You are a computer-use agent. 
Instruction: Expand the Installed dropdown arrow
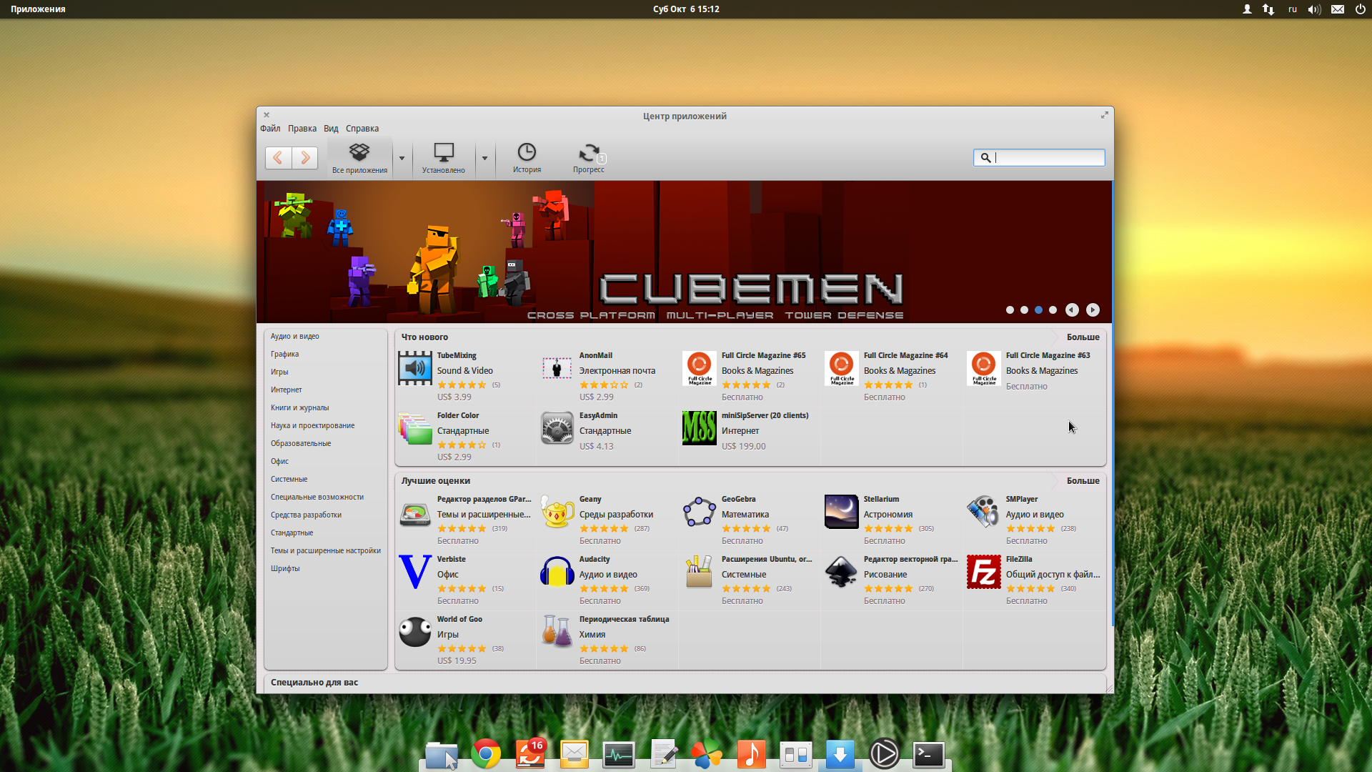(484, 158)
